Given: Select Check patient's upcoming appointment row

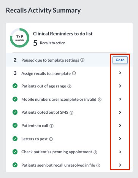Looking at the screenshot, I should [x=69, y=152].
